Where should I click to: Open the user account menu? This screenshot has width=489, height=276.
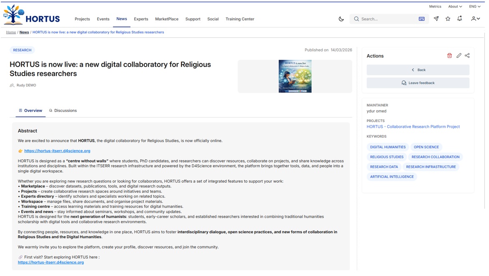[475, 19]
